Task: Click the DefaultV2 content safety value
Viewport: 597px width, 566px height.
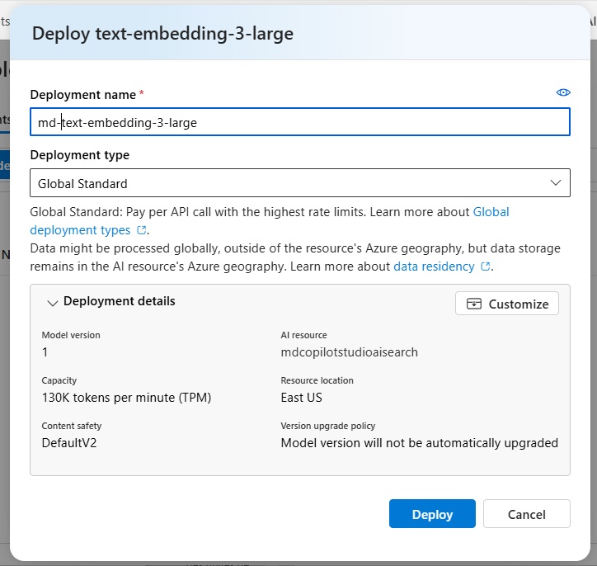Action: [x=69, y=443]
